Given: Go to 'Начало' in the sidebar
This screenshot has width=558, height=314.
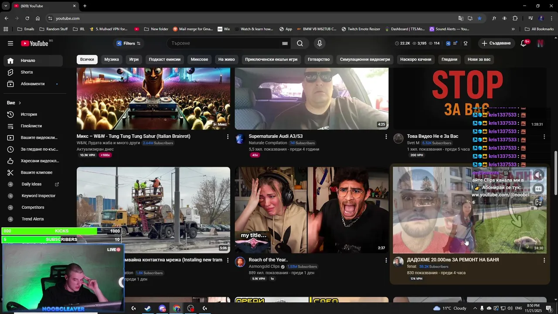Looking at the screenshot, I should pos(33,61).
